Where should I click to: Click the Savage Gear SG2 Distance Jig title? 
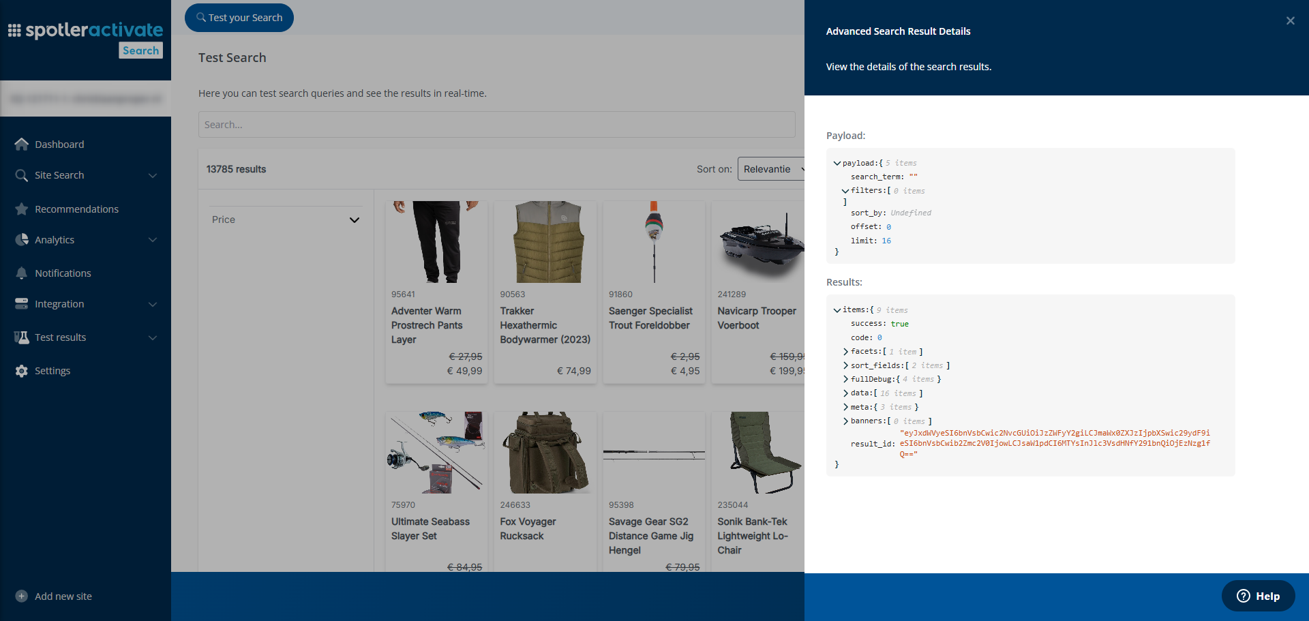point(651,536)
